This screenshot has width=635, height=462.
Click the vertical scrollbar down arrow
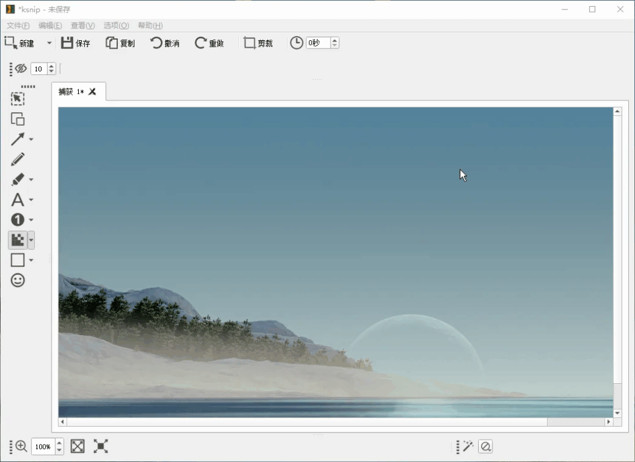617,413
